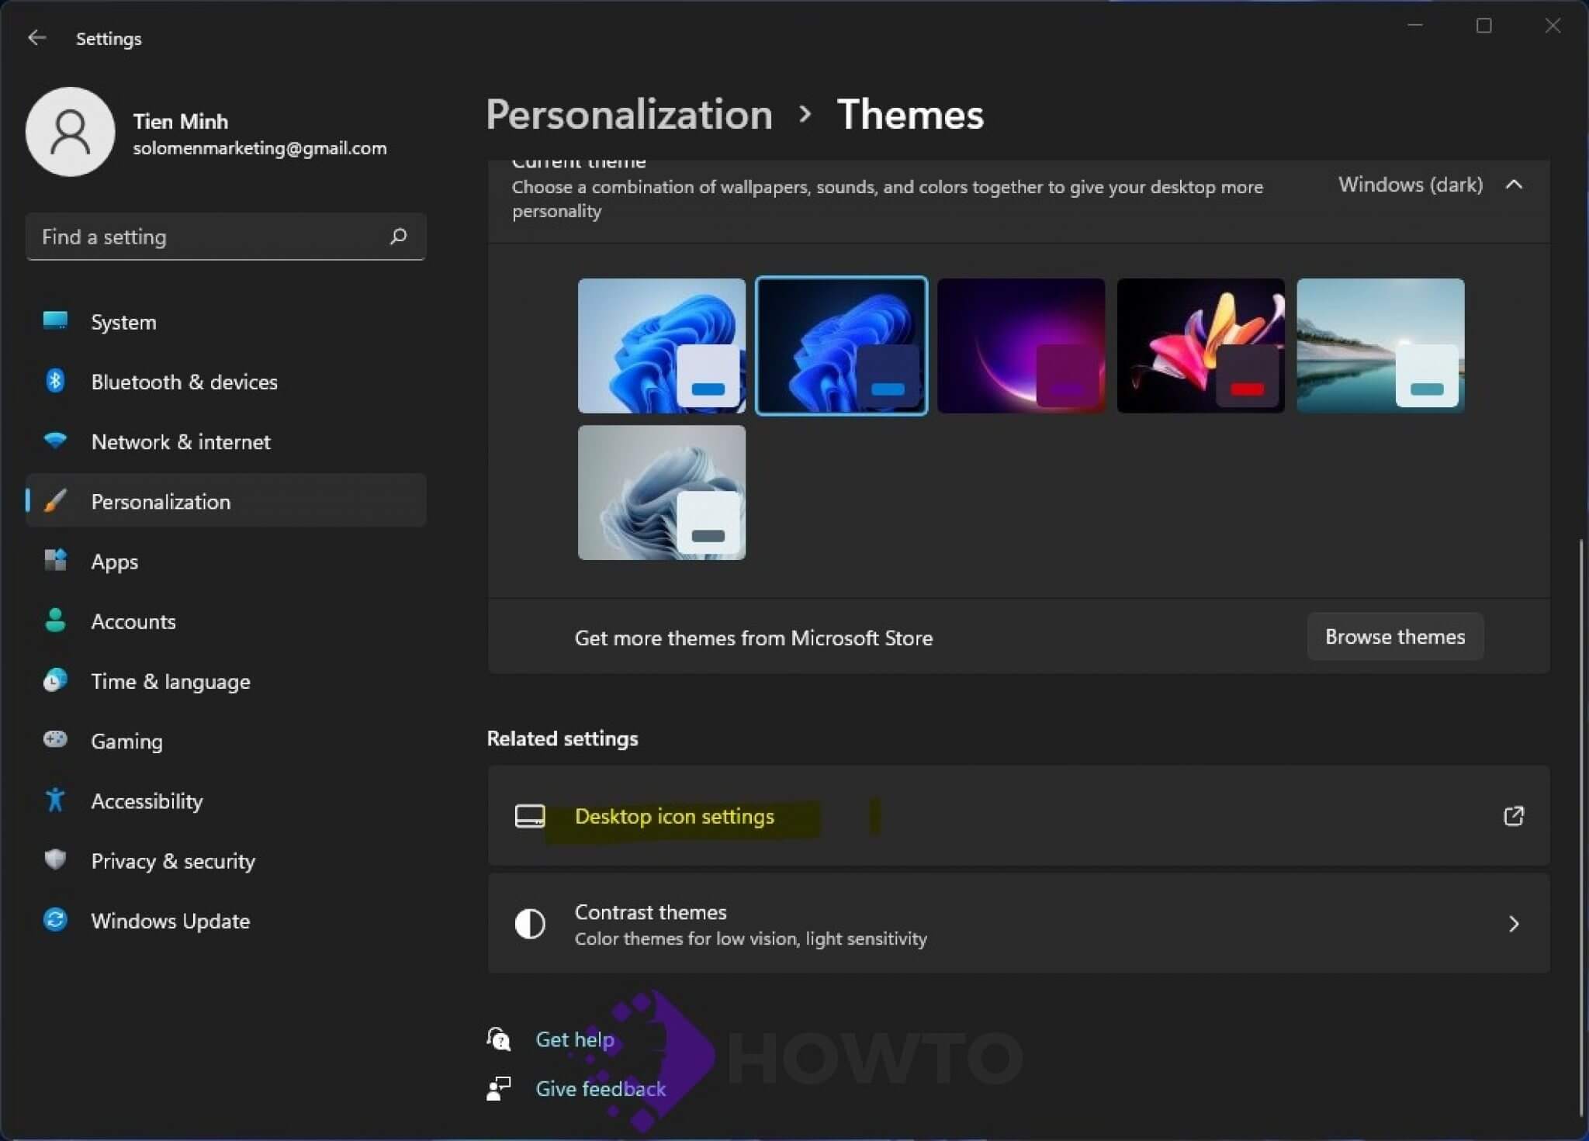1589x1141 pixels.
Task: Click the vertical scrollbar thumb
Action: pyautogui.click(x=1580, y=827)
